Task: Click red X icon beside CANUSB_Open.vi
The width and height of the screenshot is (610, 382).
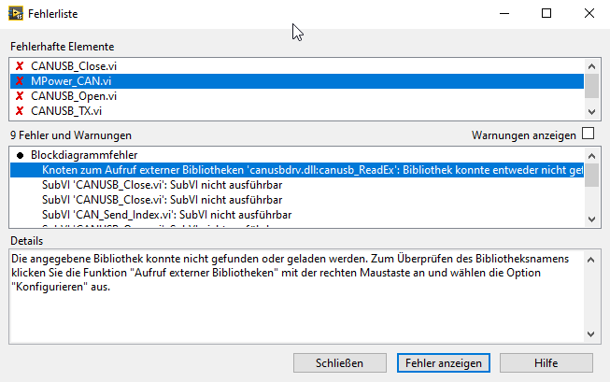Action: [19, 96]
